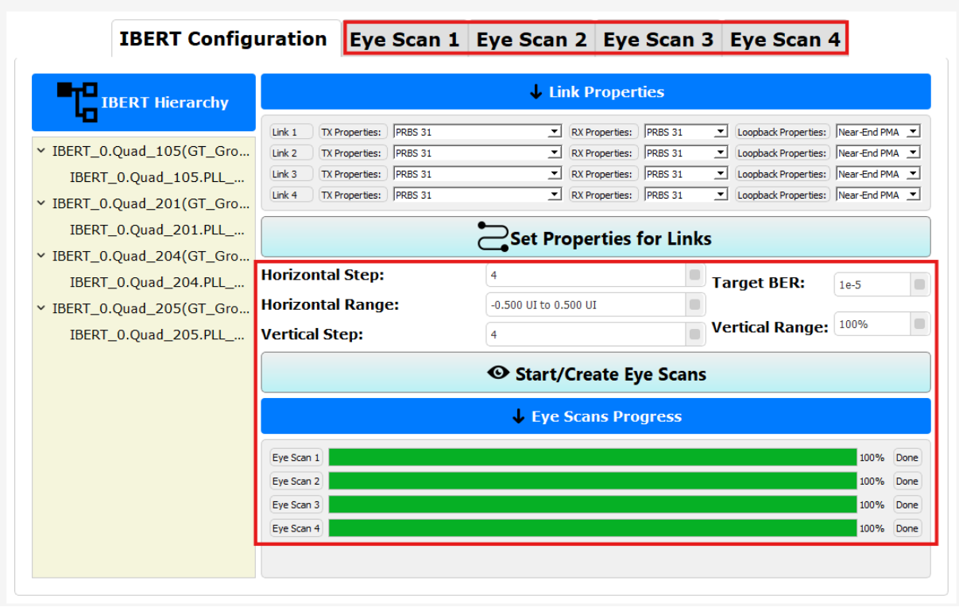Image resolution: width=959 pixels, height=607 pixels.
Task: Collapse the IBERT_0.Quad_204 tree node
Action: coord(41,256)
